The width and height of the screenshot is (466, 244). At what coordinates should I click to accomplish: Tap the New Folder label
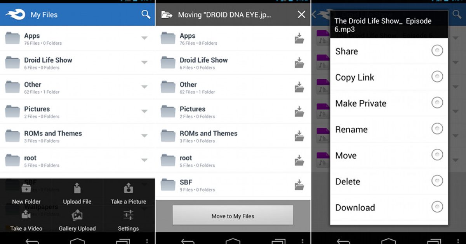(x=26, y=202)
